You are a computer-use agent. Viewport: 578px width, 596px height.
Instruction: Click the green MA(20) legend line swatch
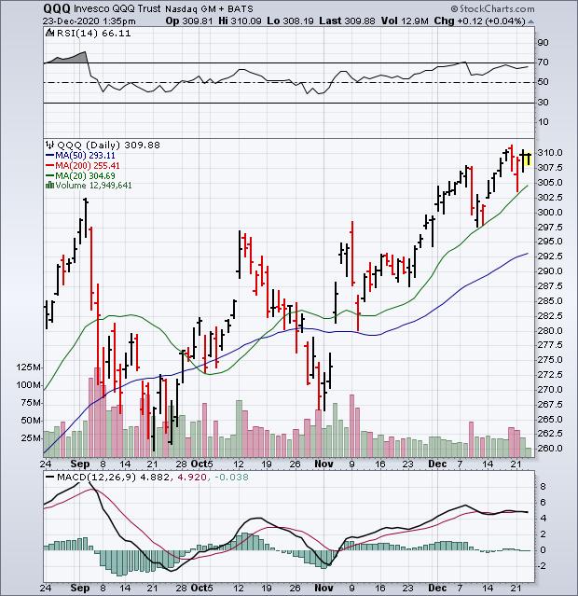(x=49, y=175)
